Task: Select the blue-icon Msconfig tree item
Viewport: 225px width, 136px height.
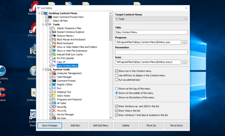Action: (x=61, y=107)
